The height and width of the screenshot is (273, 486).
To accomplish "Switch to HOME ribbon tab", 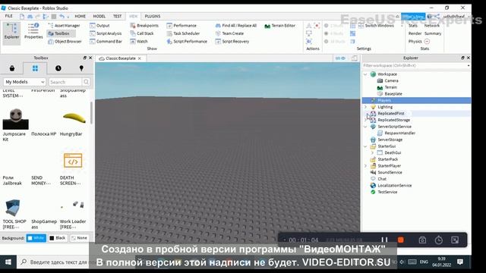I will (80, 16).
